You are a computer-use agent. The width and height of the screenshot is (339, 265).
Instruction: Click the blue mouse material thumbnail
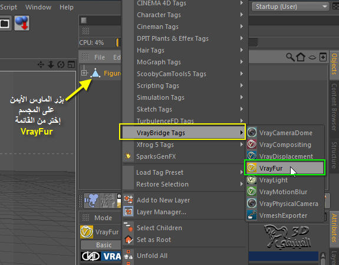coord(91,201)
